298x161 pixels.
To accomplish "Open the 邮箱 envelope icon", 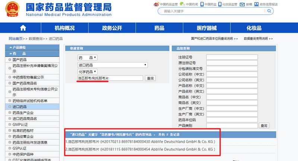I will [x=242, y=4].
